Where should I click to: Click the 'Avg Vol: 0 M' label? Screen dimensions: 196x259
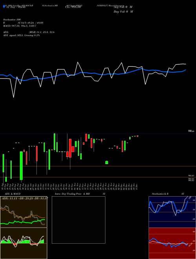(x=123, y=7)
